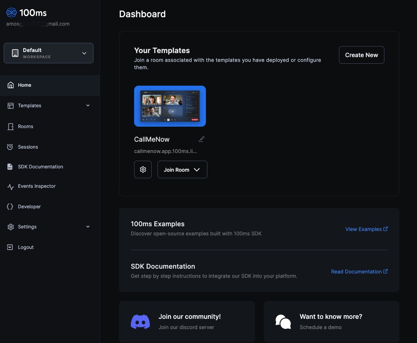Open the Join Room dropdown
The image size is (417, 343).
[x=182, y=169]
